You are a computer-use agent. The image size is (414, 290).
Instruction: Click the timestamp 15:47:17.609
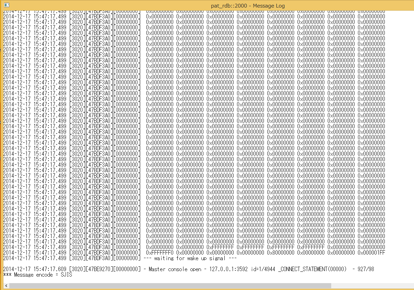[x=50, y=269]
